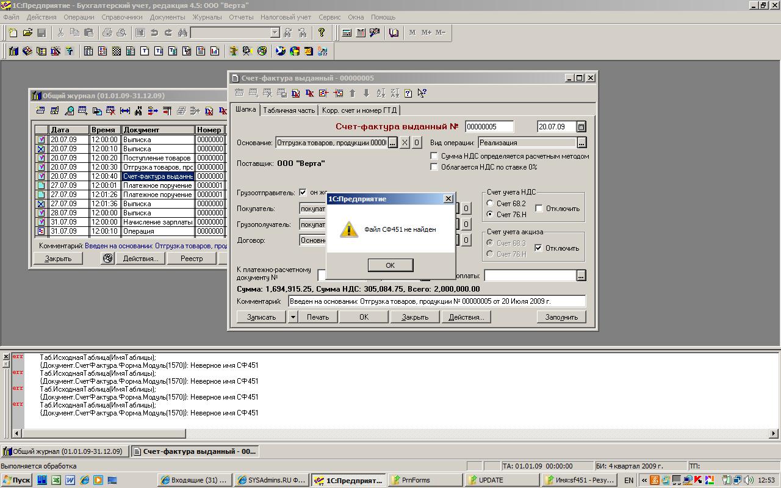Open the Отчеты menu
Viewport: 781px width, 488px height.
(x=241, y=17)
